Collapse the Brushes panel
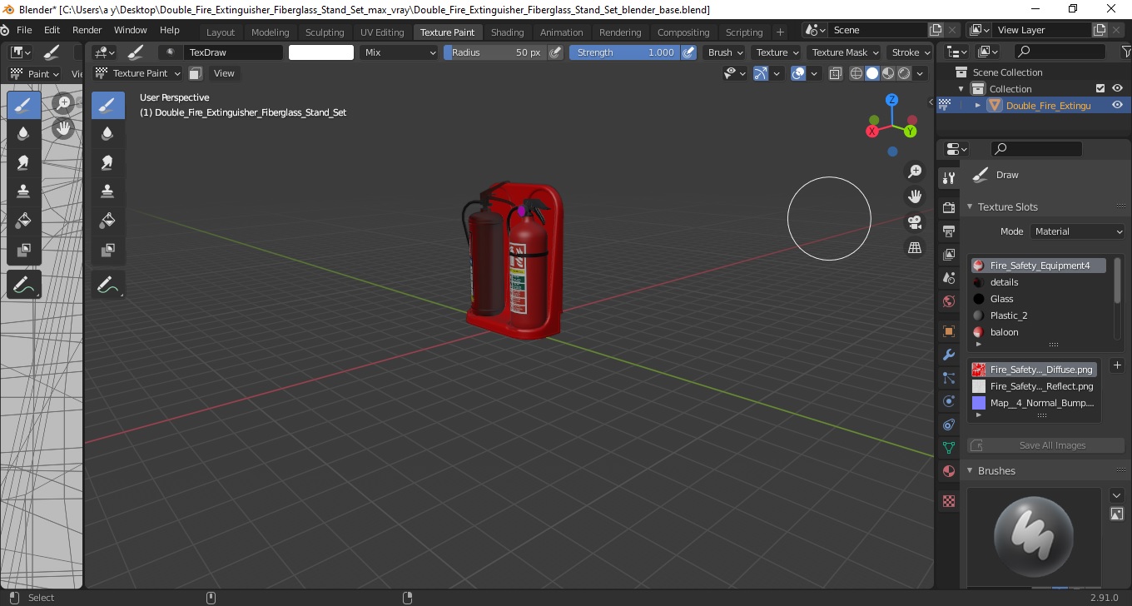Screen dimensions: 1132x606 (x=970, y=470)
